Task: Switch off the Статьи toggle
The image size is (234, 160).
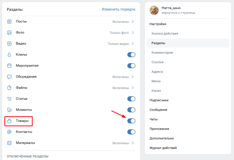Action: [x=131, y=99]
